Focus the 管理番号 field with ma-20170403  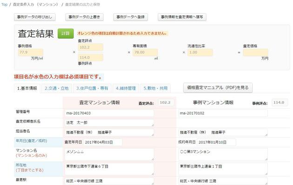click(109, 113)
